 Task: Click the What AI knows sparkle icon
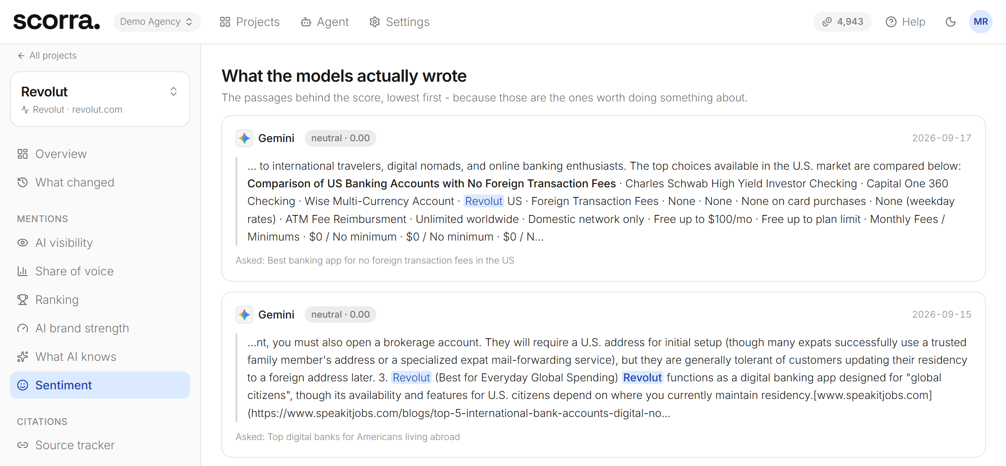tap(23, 357)
